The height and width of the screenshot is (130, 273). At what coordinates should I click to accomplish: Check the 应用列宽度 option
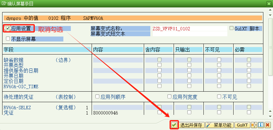(x=169, y=96)
